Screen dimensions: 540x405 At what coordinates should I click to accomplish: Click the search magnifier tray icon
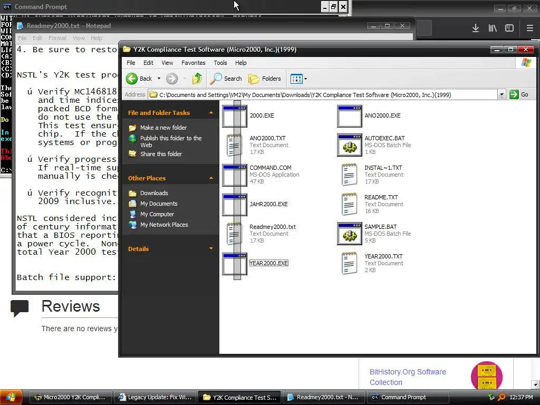pyautogui.click(x=502, y=397)
